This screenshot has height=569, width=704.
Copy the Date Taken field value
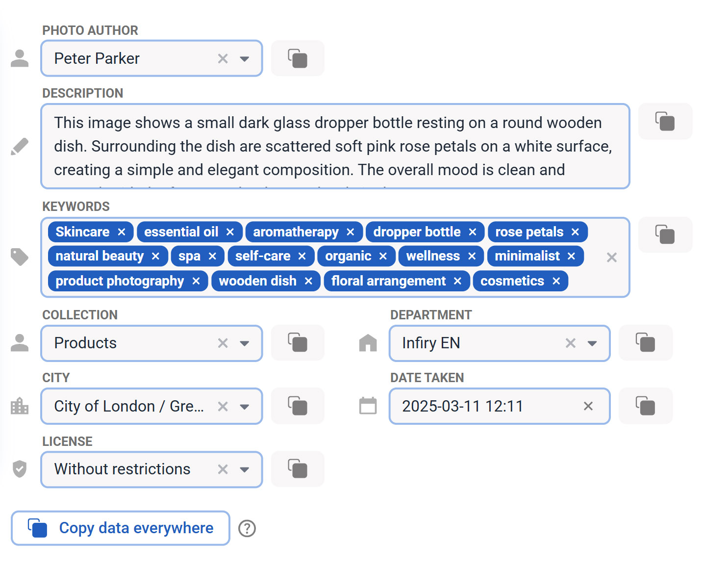point(645,406)
